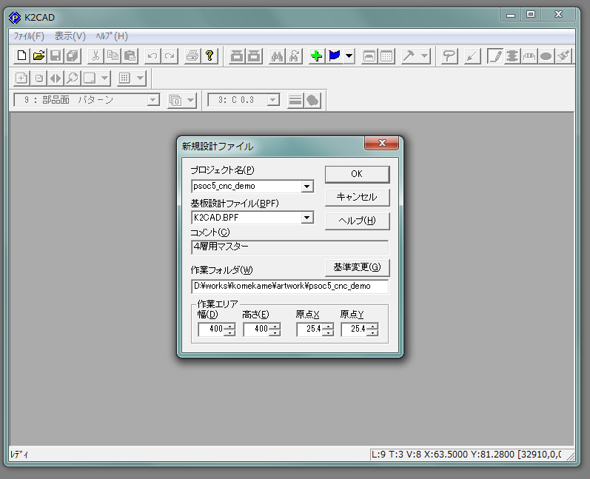Open the grid settings dropdown arrow
This screenshot has width=590, height=479.
(141, 78)
